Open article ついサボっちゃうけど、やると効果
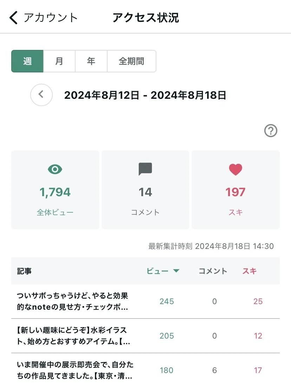The height and width of the screenshot is (386, 291). click(145, 301)
